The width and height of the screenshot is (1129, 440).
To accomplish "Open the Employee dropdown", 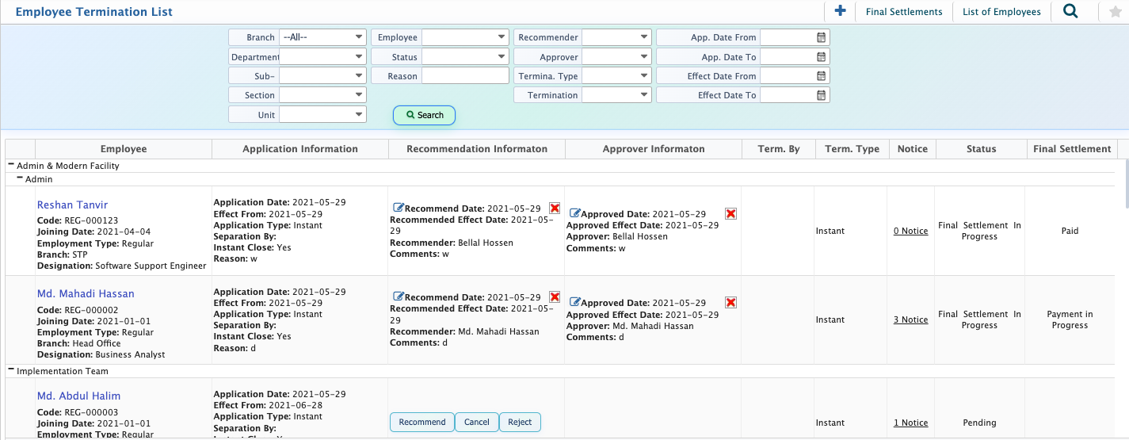I will click(465, 37).
